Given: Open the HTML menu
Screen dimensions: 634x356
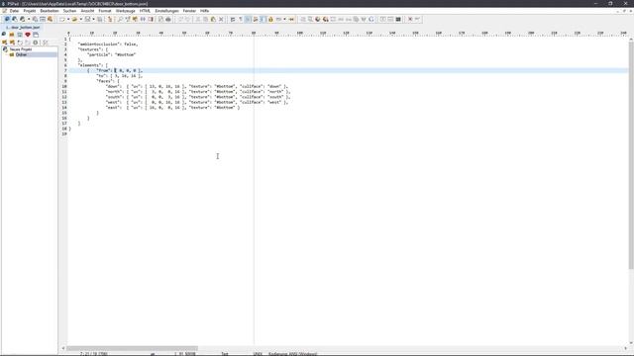Looking at the screenshot, I should 145,11.
